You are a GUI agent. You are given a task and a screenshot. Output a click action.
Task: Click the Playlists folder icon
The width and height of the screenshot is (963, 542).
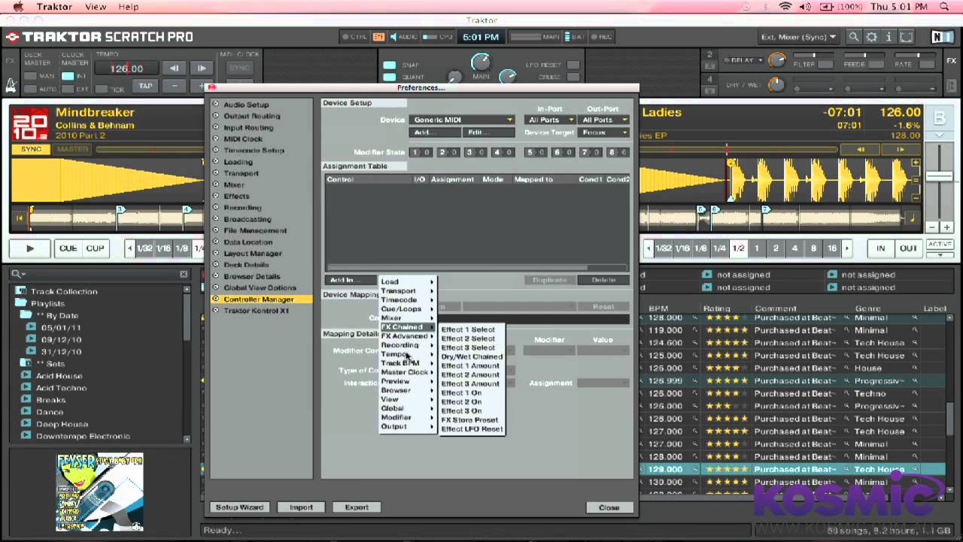(21, 303)
